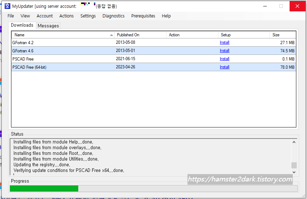Click Install link for PSCAD Free (64-bit)

coord(224,67)
